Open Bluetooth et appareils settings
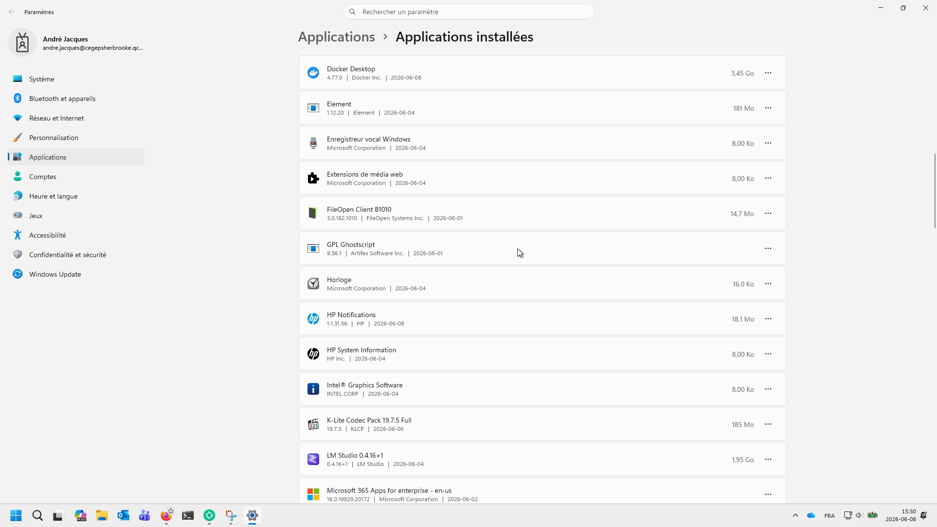This screenshot has width=937, height=527. point(76,99)
